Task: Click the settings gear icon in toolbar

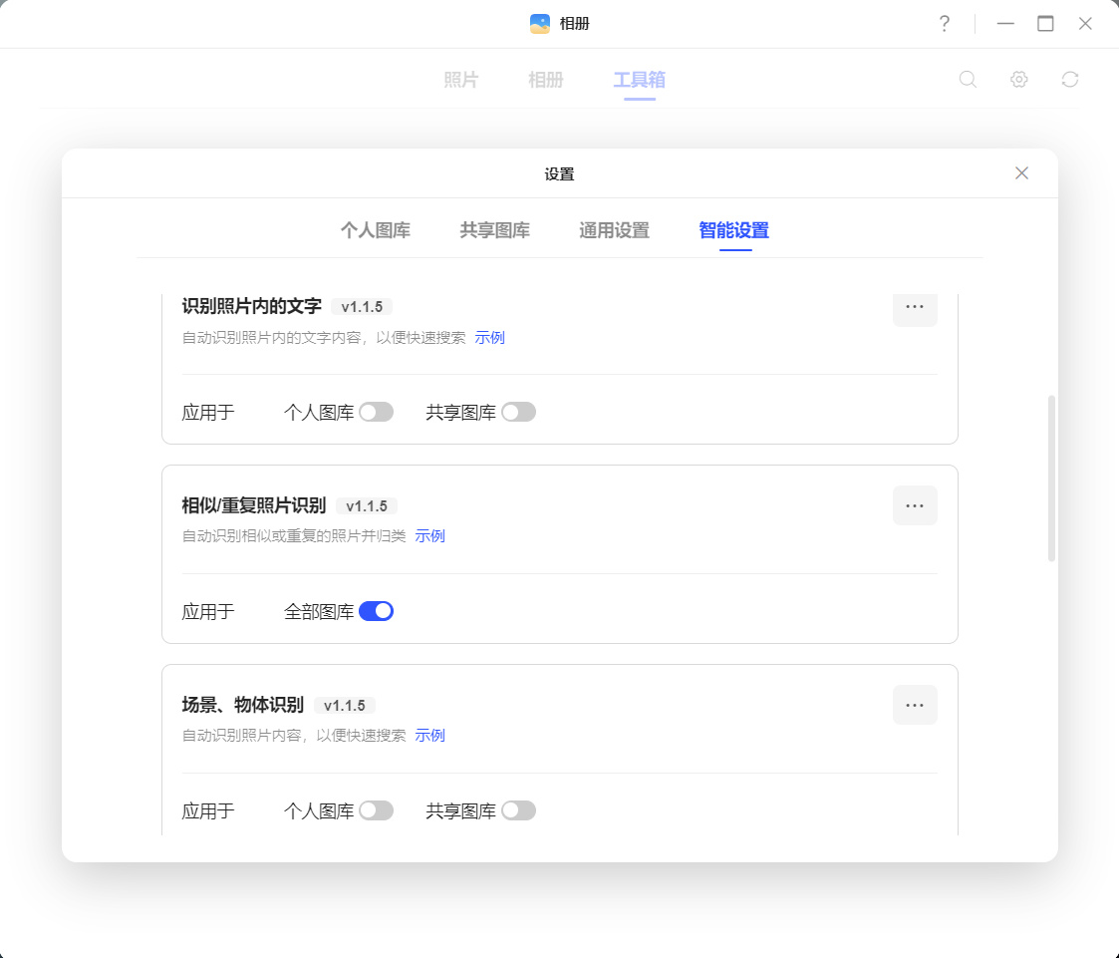Action: [x=1019, y=79]
